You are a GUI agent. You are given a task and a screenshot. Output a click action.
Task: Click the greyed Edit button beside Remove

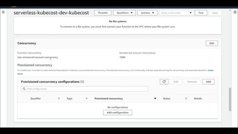176,82
